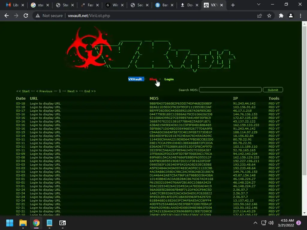The height and width of the screenshot is (230, 307).
Task: Open the Not secure site warning
Action: 49,16
